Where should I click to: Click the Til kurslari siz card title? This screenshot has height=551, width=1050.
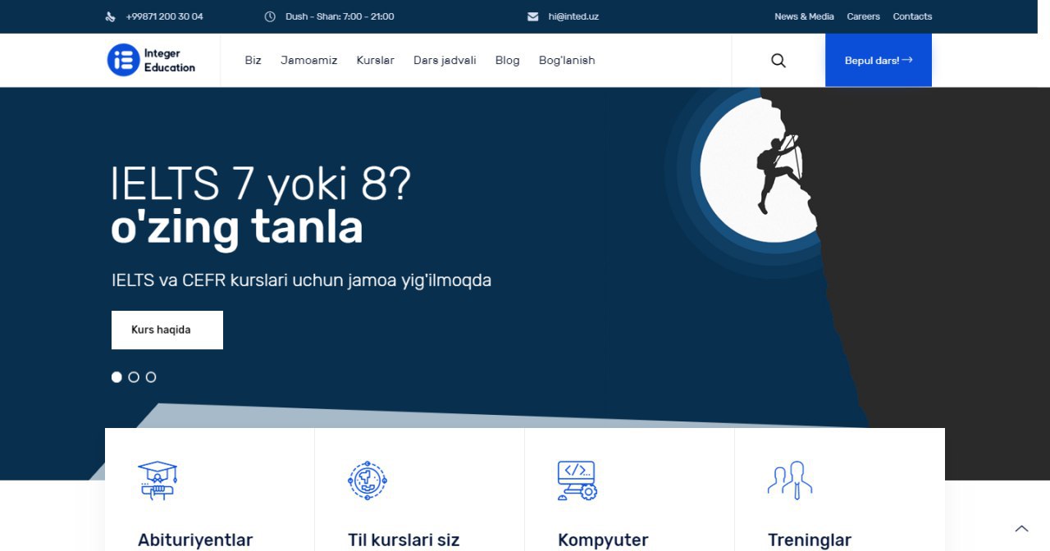pyautogui.click(x=404, y=540)
